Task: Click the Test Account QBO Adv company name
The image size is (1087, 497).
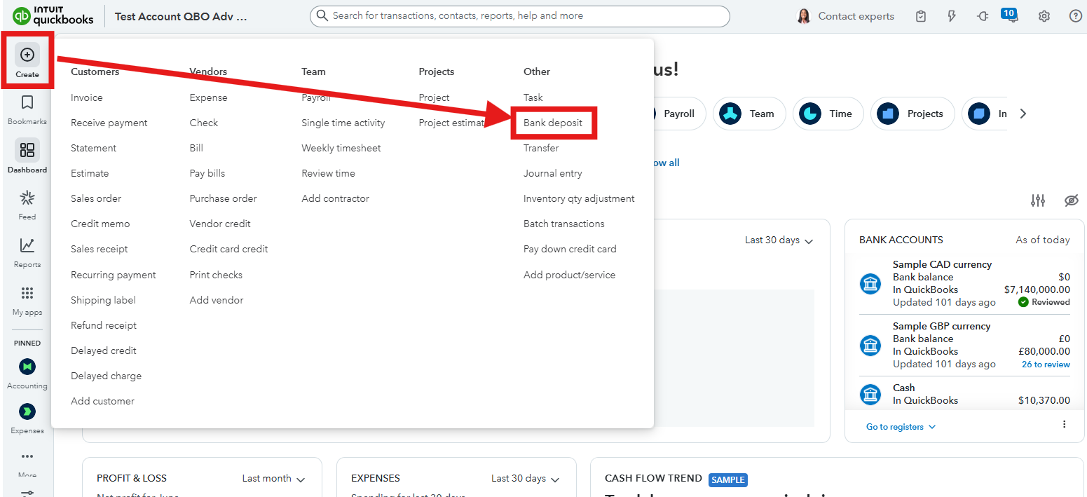Action: point(181,16)
